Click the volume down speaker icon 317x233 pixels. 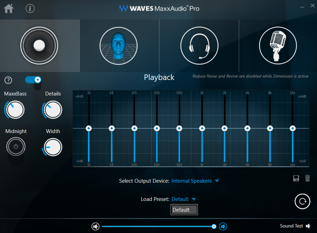(95, 226)
